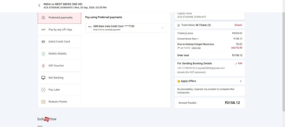Click the Amount Payable label
This screenshot has width=285, height=127.
[x=187, y=103]
